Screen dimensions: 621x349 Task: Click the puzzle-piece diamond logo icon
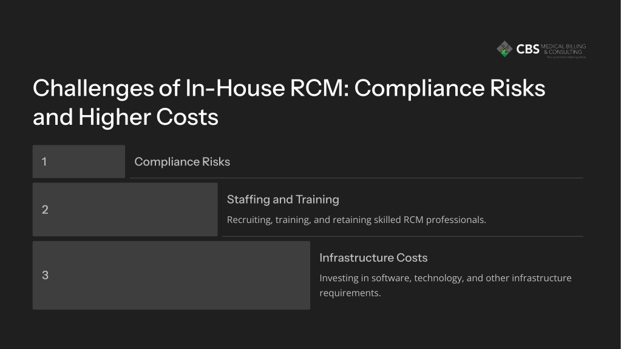point(504,49)
